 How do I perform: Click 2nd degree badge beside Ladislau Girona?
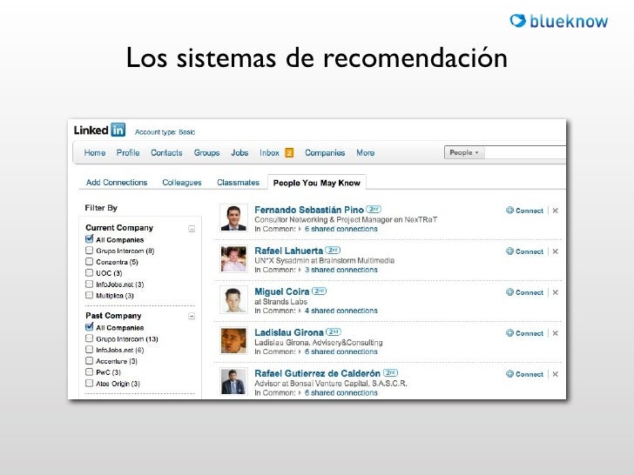[x=334, y=331]
